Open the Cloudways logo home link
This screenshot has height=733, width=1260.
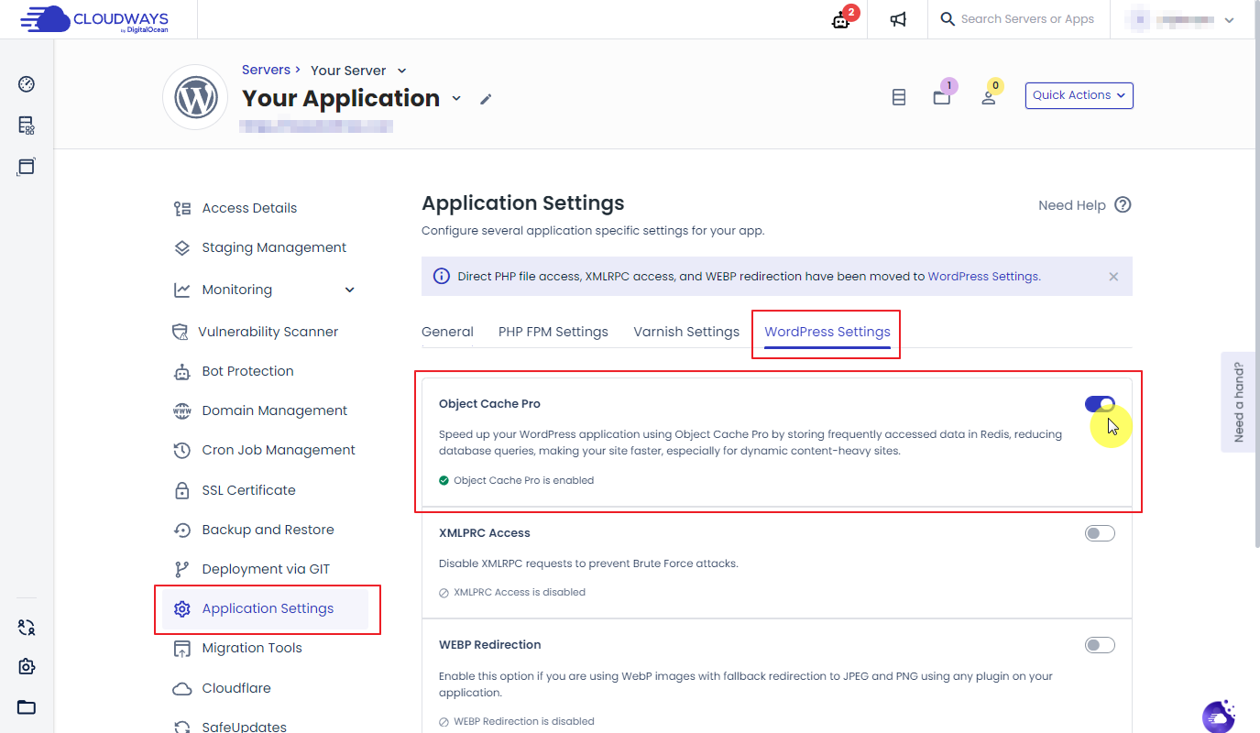94,19
